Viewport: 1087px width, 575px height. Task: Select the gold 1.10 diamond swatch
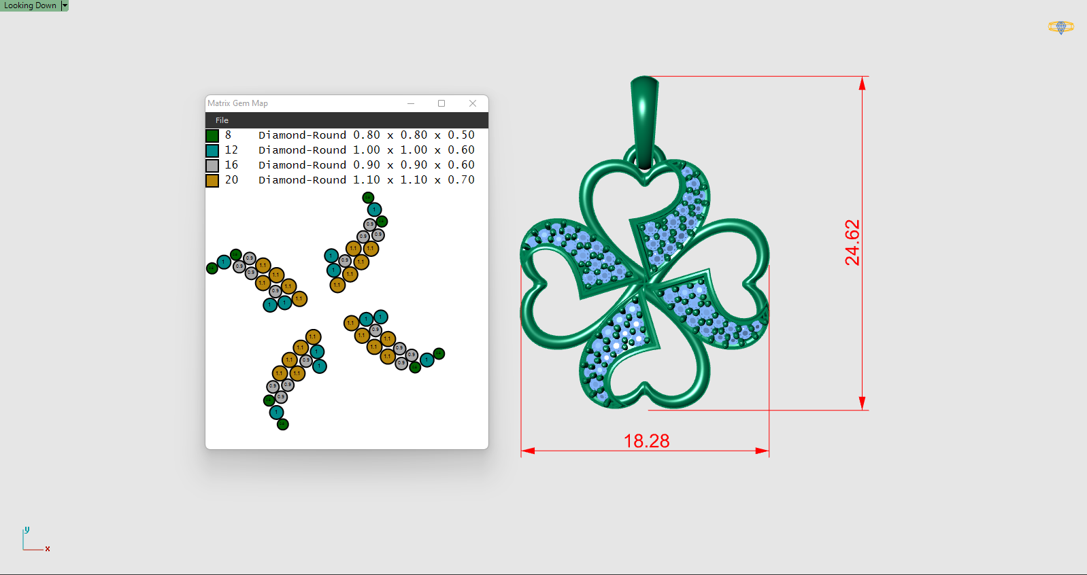pos(212,180)
